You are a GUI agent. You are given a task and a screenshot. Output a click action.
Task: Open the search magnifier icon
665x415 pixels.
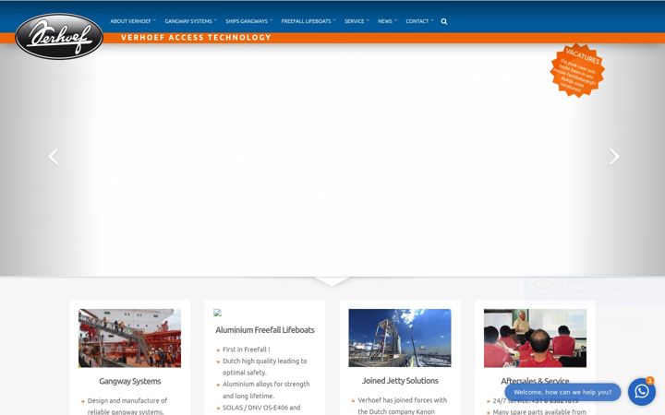(x=443, y=21)
